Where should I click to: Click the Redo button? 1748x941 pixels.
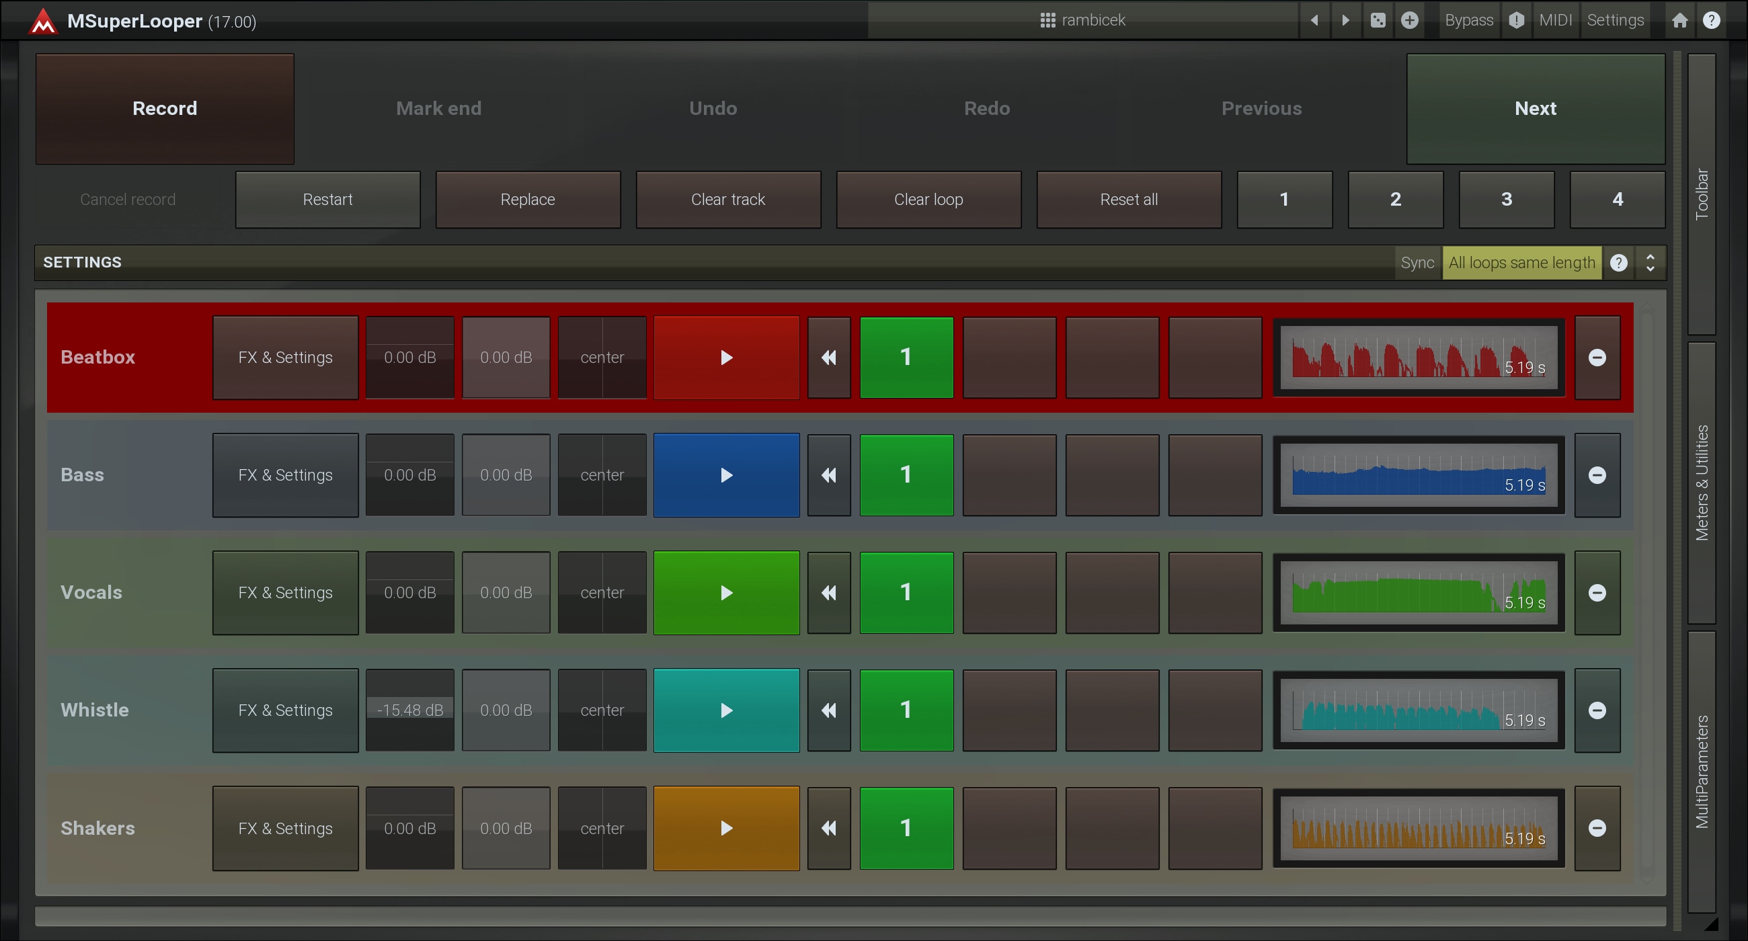point(987,108)
